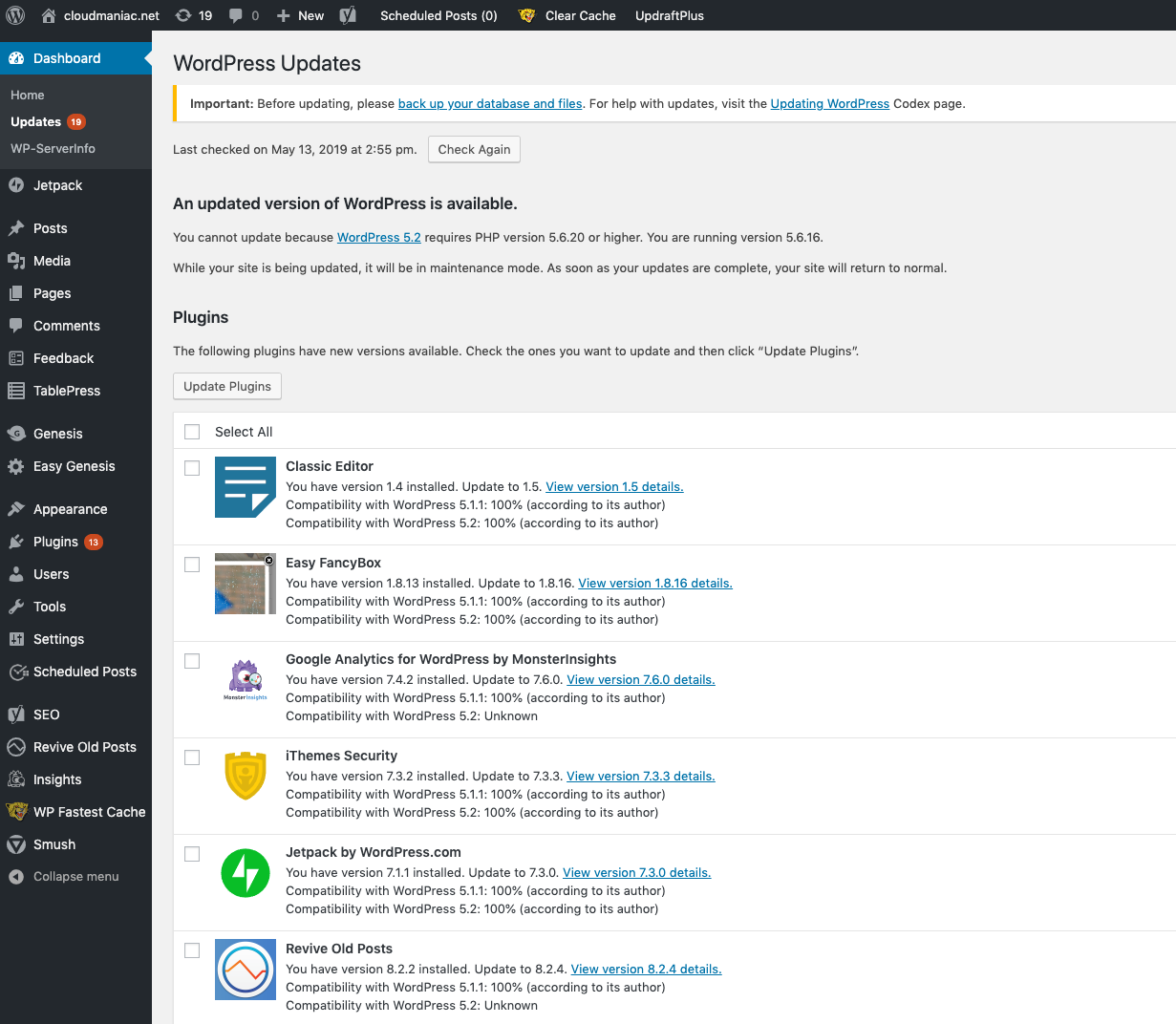Click the Settings sliders icon
Image resolution: width=1176 pixels, height=1024 pixels.
(x=16, y=639)
